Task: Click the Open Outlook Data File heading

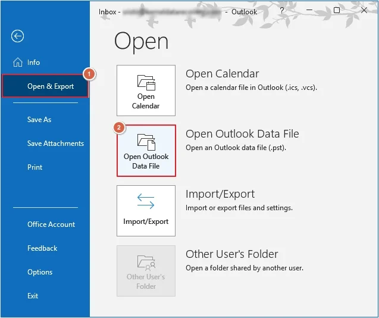Action: pos(242,134)
